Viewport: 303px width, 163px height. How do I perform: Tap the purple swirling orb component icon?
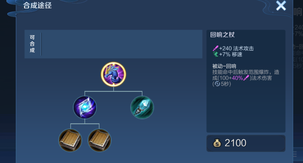pos(85,107)
